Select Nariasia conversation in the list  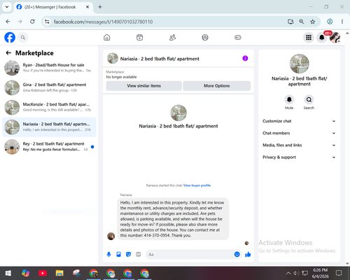pos(49,127)
